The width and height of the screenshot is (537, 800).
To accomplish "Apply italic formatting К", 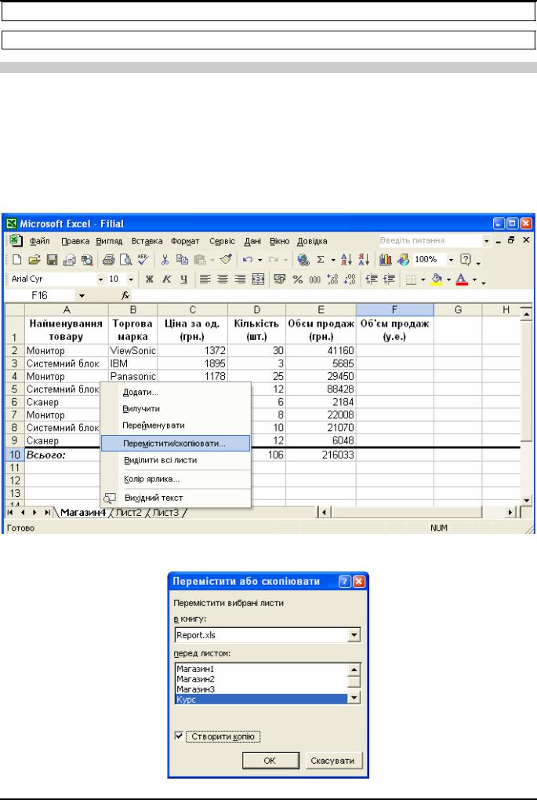I will coord(167,279).
